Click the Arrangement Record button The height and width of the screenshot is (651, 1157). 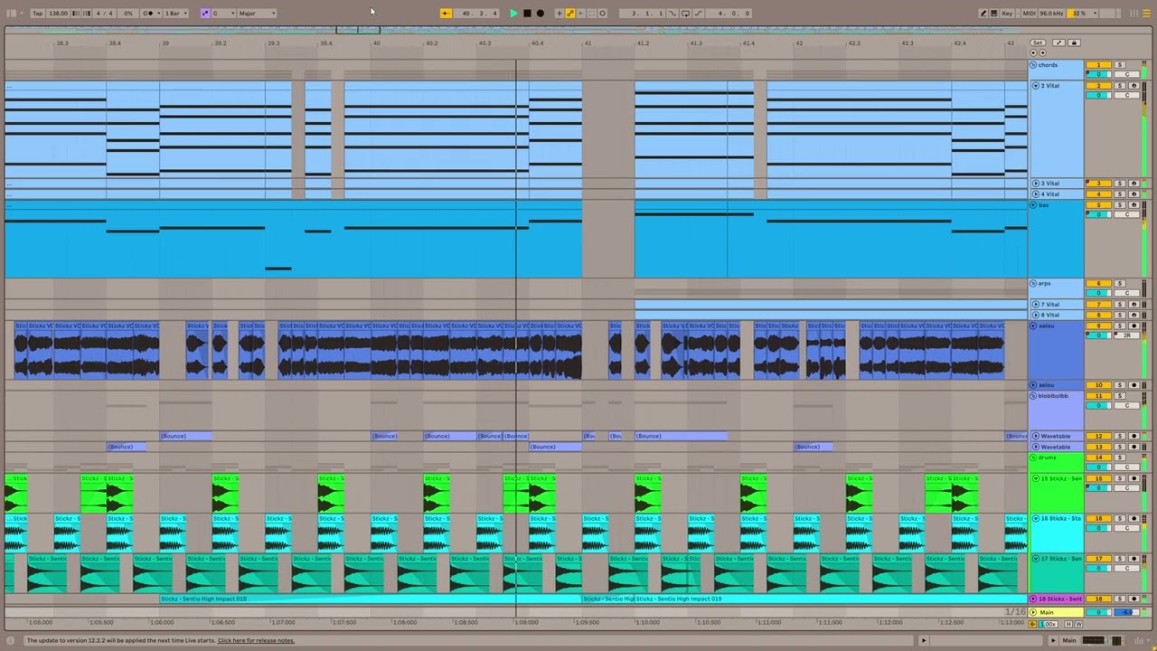[541, 14]
